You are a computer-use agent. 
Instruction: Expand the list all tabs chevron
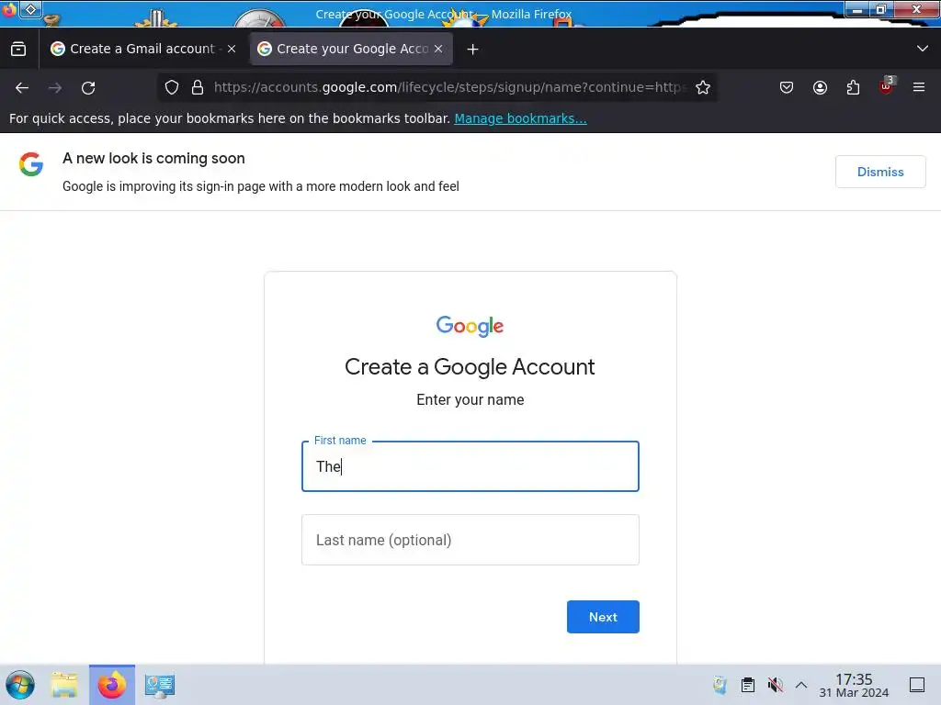(x=923, y=49)
